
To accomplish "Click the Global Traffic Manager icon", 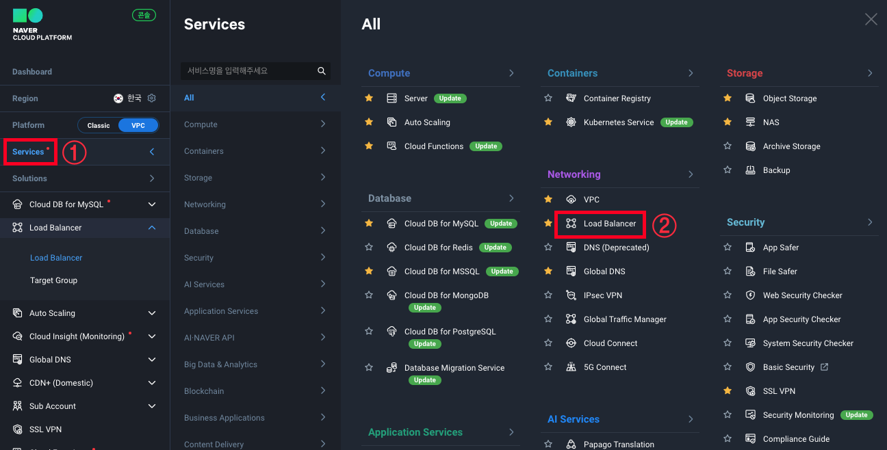I will (x=571, y=319).
